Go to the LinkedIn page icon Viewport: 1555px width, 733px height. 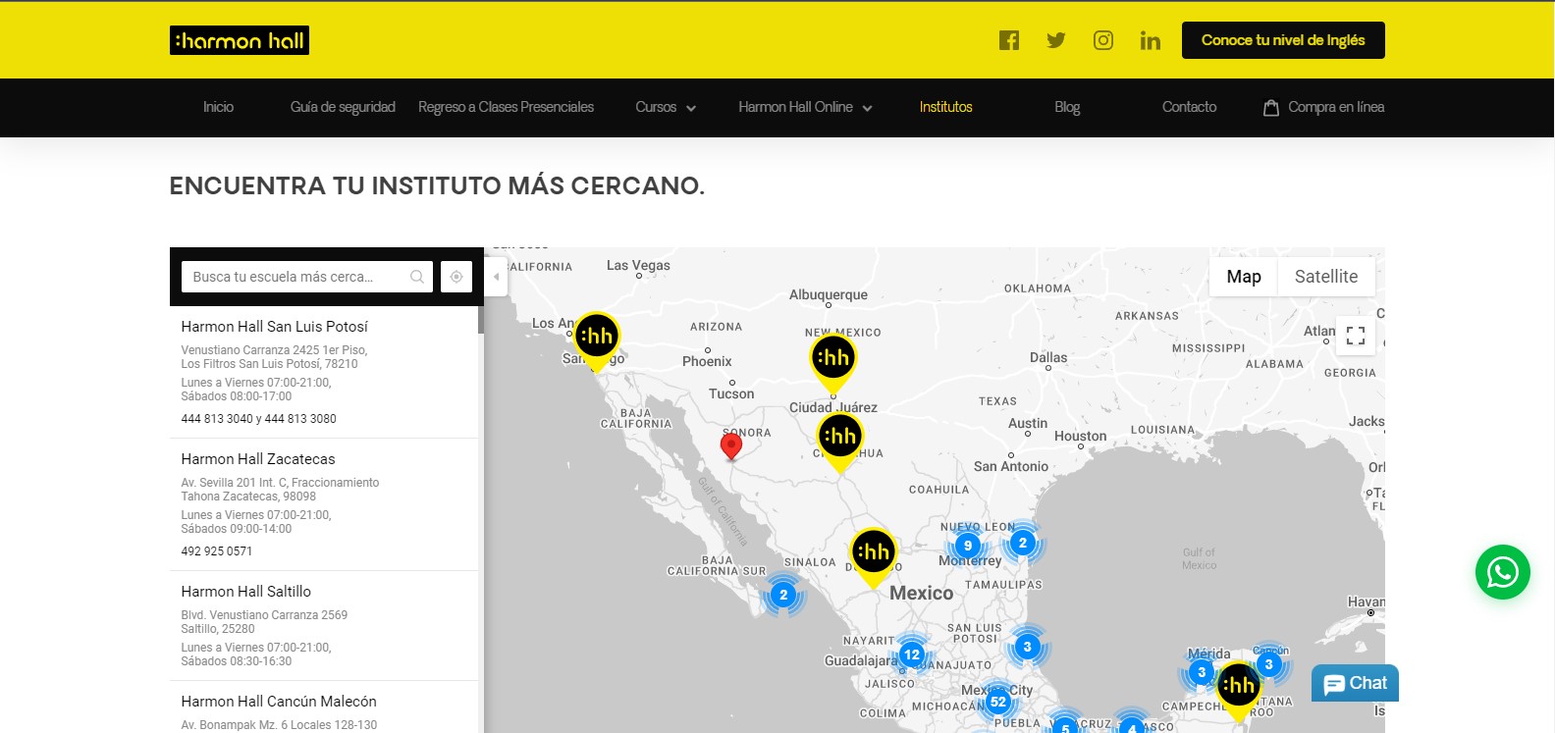pyautogui.click(x=1151, y=40)
